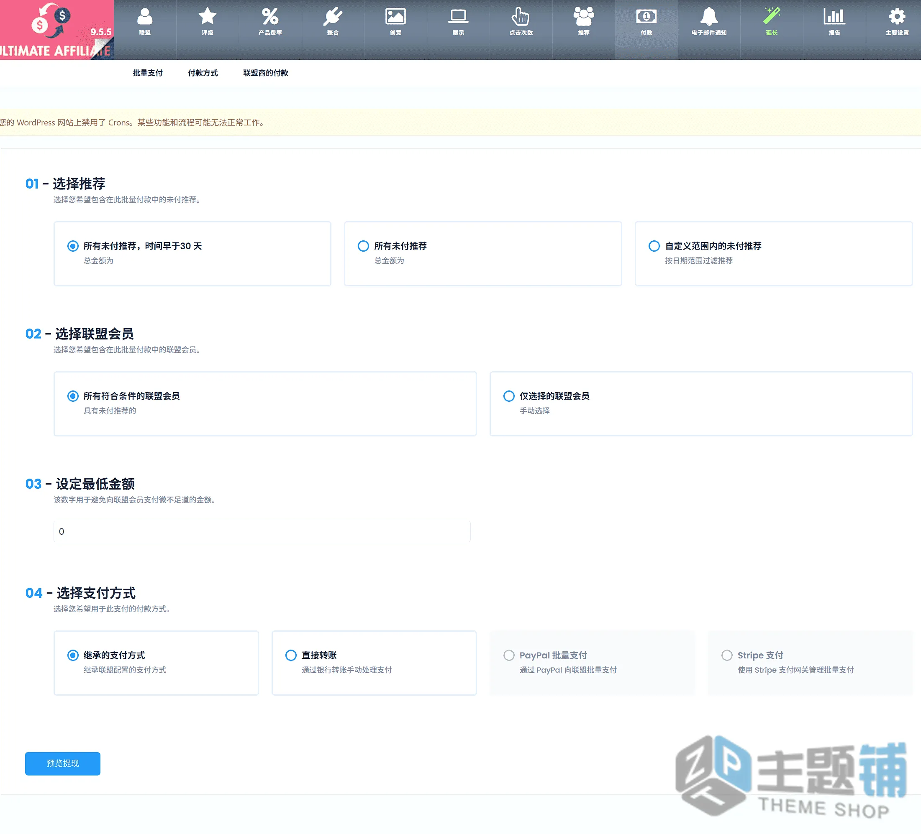The image size is (921, 834).
Task: Select 自定义范围内的未付推荐 radio option
Action: 654,246
